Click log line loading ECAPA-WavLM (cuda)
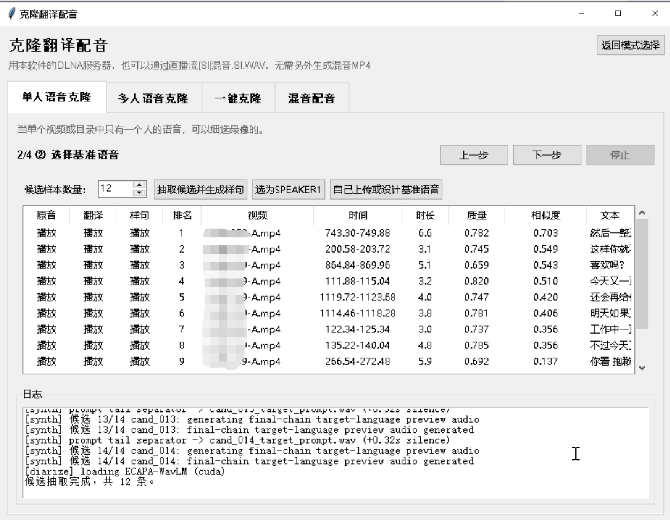Image resolution: width=670 pixels, height=520 pixels. (125, 471)
